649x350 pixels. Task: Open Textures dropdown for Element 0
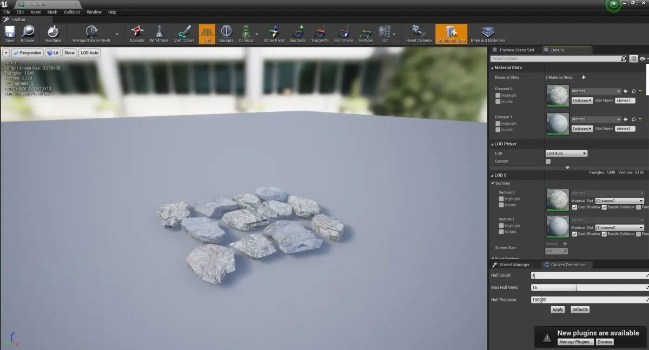[582, 100]
